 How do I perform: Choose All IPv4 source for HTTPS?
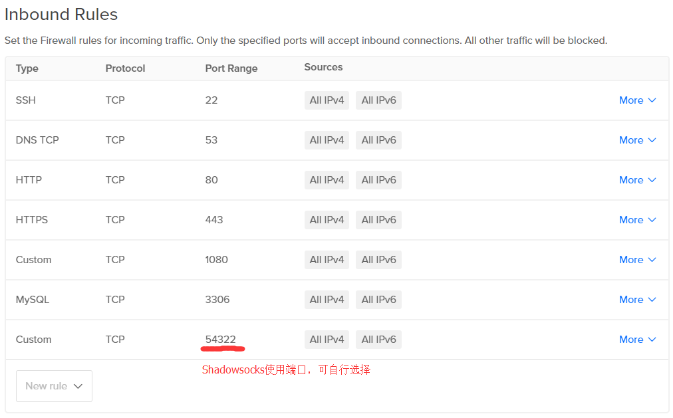327,220
